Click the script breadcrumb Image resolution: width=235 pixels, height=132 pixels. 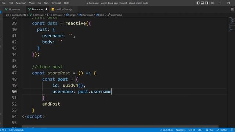(71, 15)
